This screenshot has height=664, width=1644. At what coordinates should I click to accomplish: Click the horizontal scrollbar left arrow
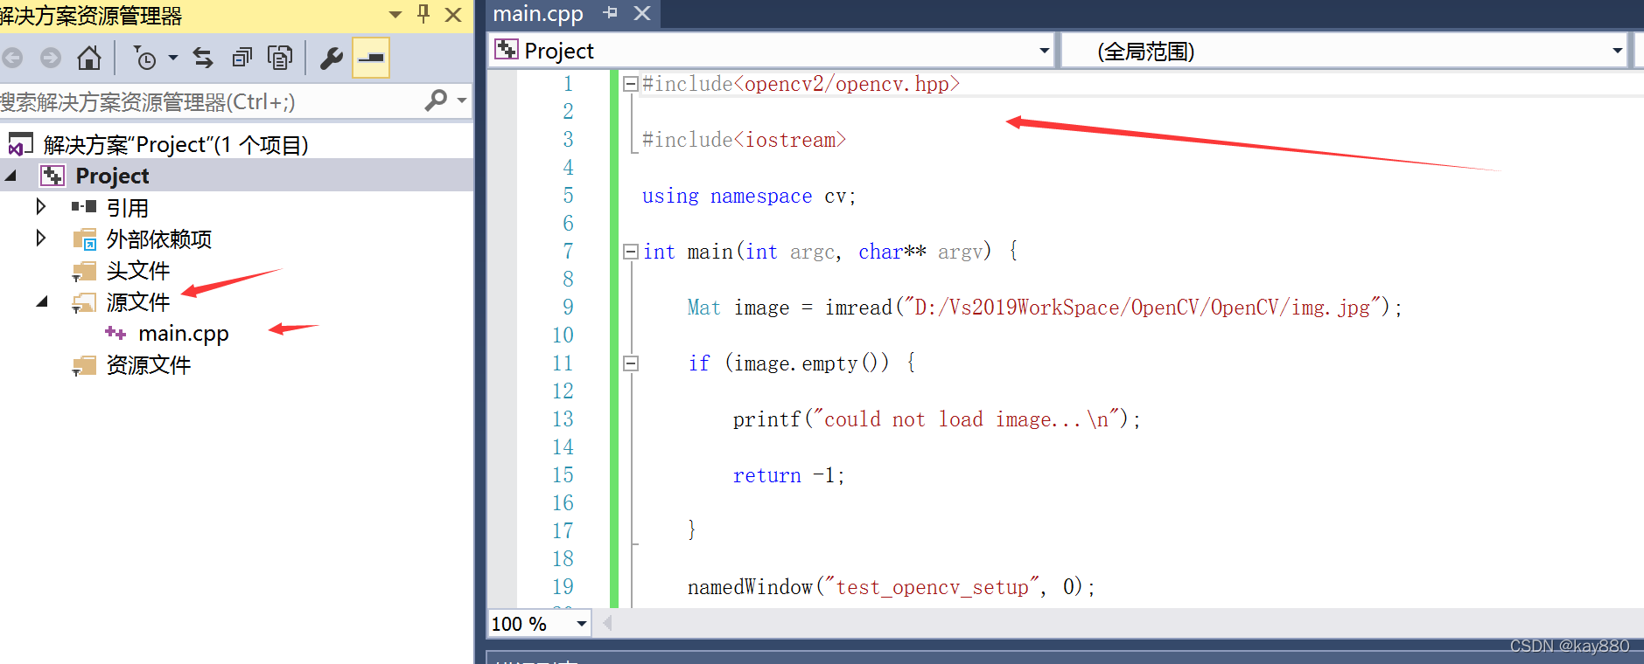pos(606,623)
